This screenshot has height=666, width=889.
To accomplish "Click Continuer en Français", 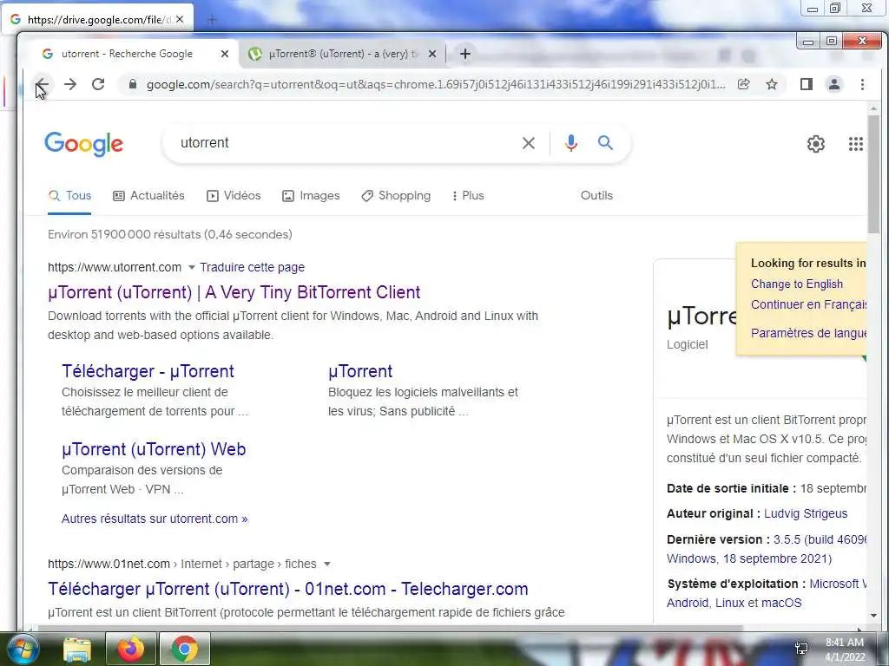I will click(808, 304).
